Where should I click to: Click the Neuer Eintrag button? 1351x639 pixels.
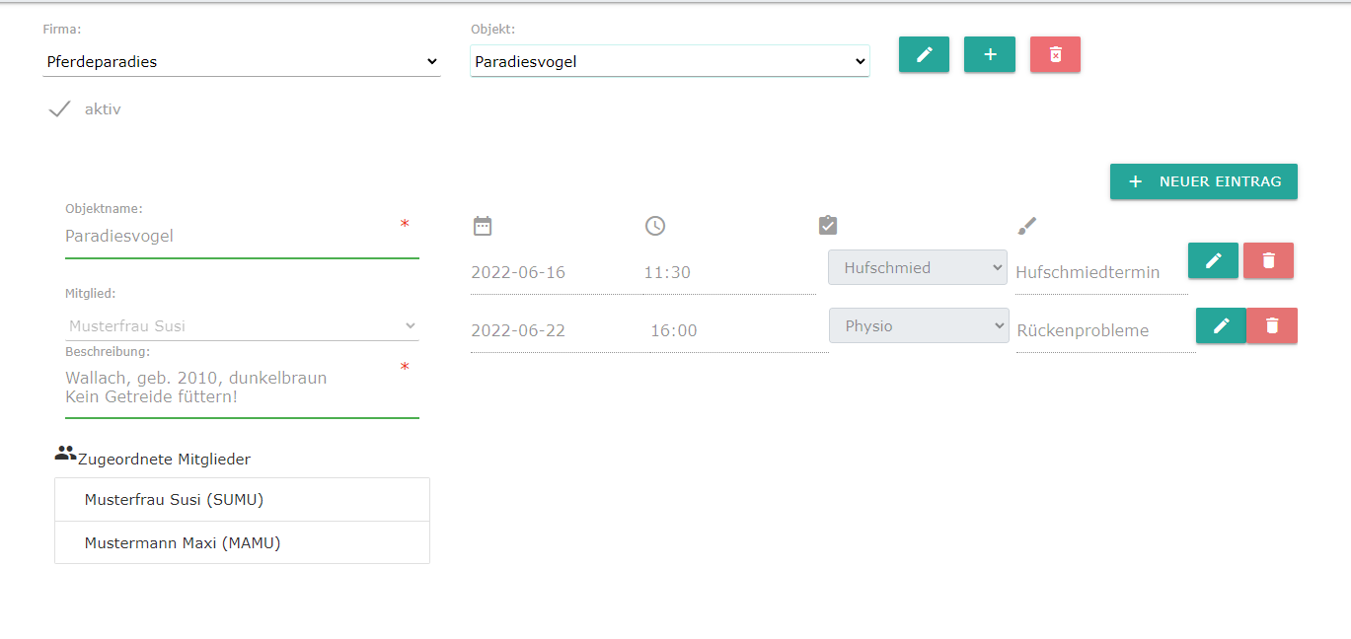point(1203,181)
